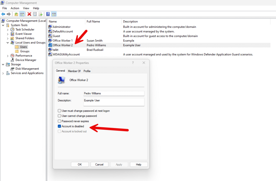This screenshot has width=276, height=181.
Task: Toggle the Show/Hide Action Pane toolbar icon
Action: [x=54, y=14]
